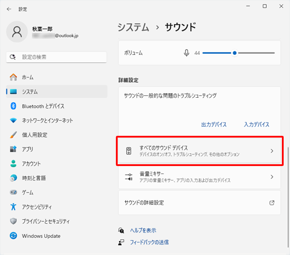Click the back arrow in the title bar

tap(9, 9)
